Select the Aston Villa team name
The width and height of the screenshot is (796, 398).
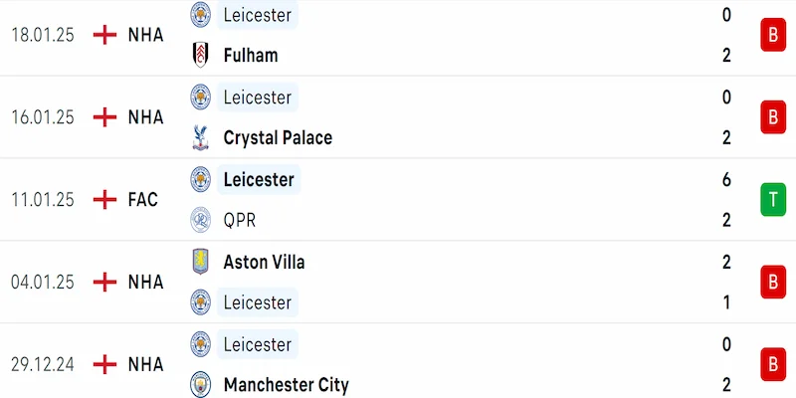(264, 262)
